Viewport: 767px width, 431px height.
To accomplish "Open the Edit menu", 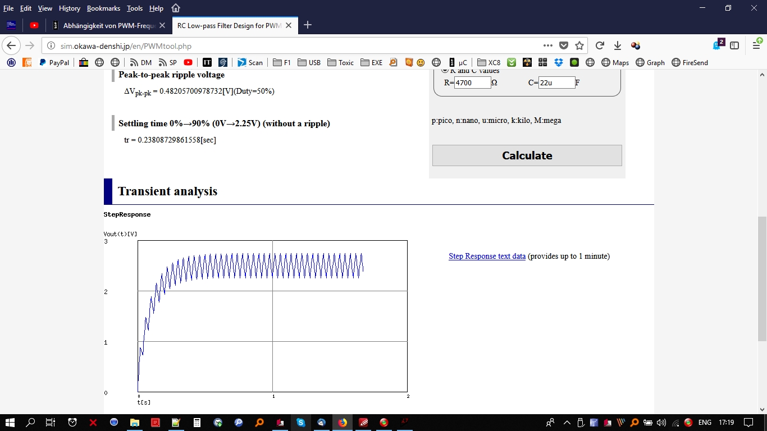I will [x=26, y=8].
